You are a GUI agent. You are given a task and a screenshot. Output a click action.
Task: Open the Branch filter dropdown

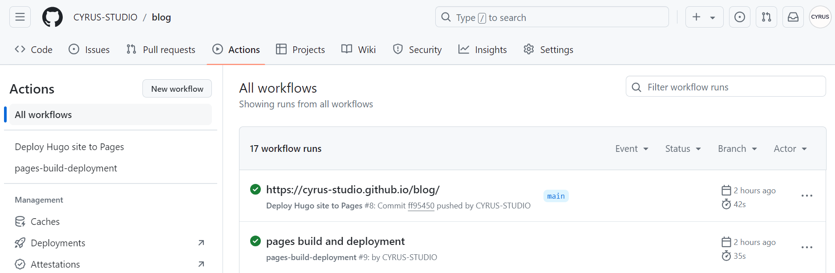[x=737, y=149]
